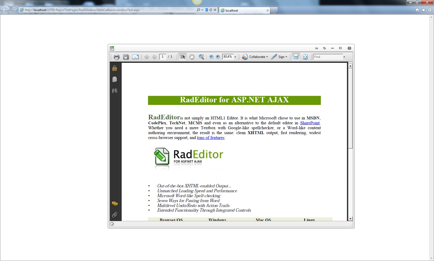Click the green RadEditor for ASP.NET AJAX heading
Screen dimensions: 434x261
pos(234,100)
